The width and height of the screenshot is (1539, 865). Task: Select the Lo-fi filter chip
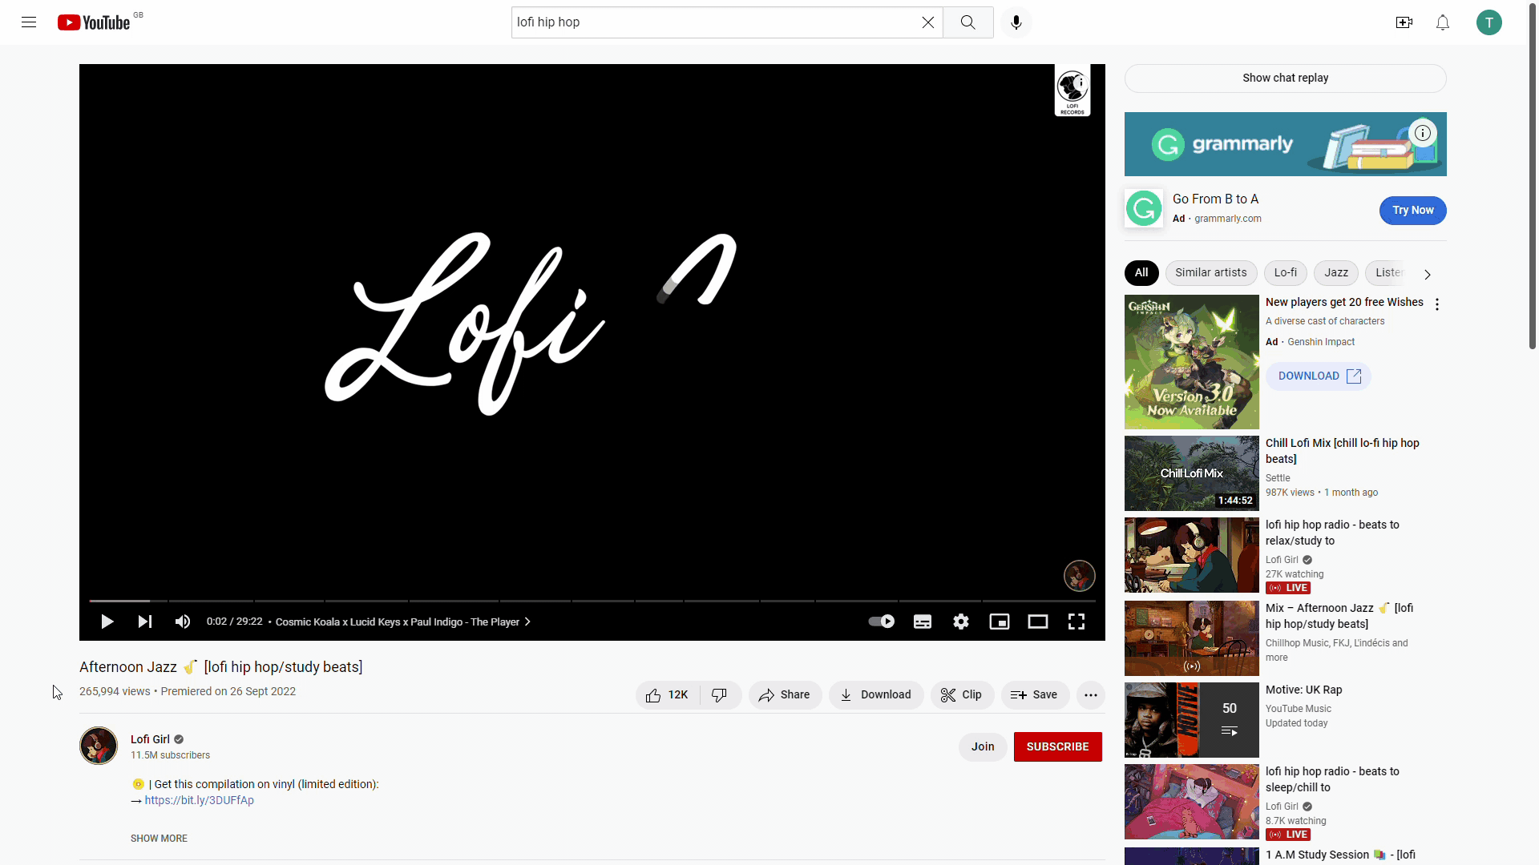tap(1285, 273)
